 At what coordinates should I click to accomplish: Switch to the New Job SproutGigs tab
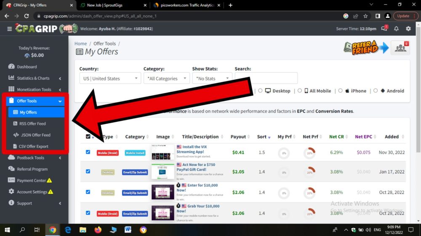click(x=113, y=5)
